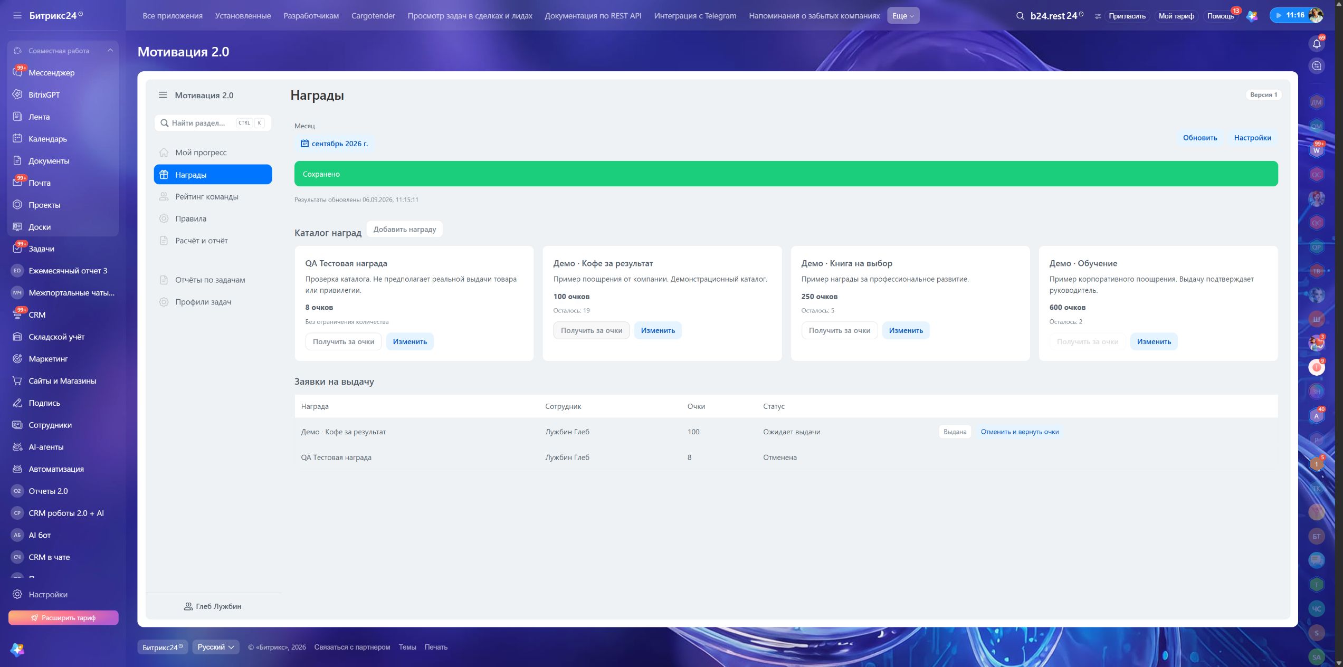Open Интеграция с Telegram tab
The width and height of the screenshot is (1343, 667).
(695, 16)
